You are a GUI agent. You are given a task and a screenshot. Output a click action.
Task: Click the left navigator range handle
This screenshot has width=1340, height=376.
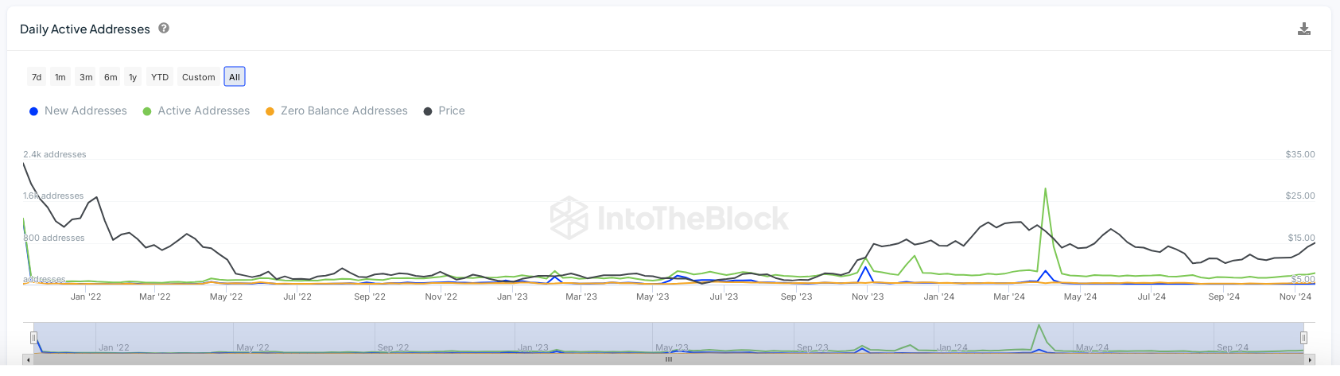[33, 338]
